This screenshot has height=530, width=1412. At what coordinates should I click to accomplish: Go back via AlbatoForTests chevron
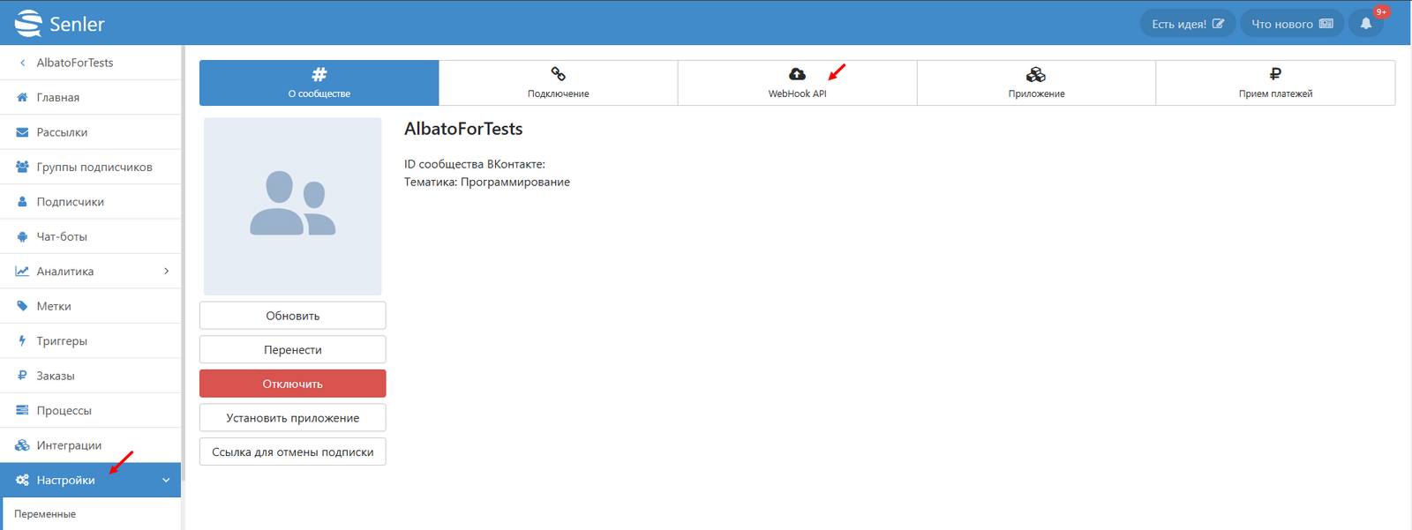click(x=22, y=63)
